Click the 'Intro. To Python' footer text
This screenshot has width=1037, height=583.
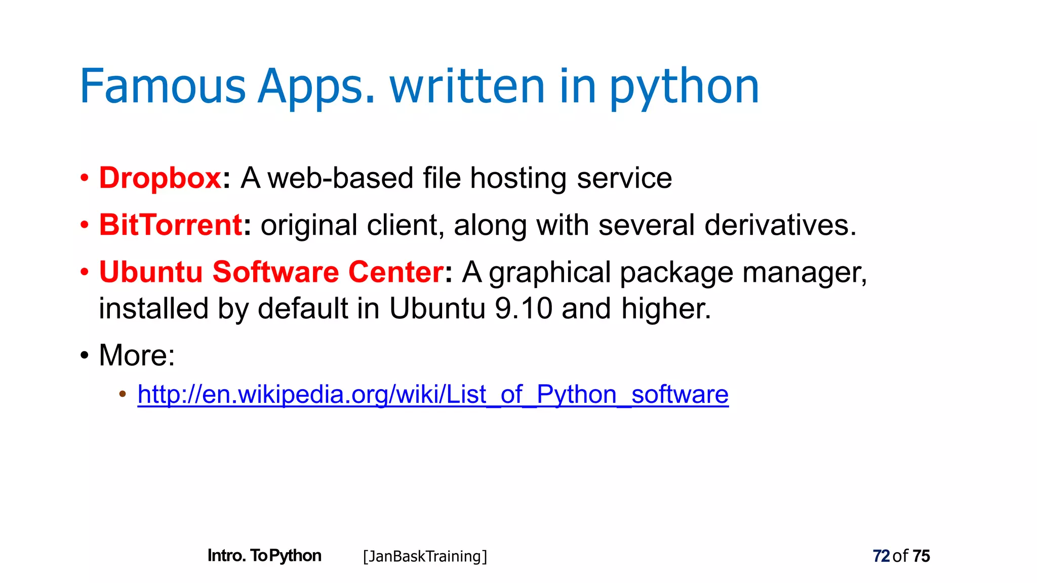click(264, 556)
